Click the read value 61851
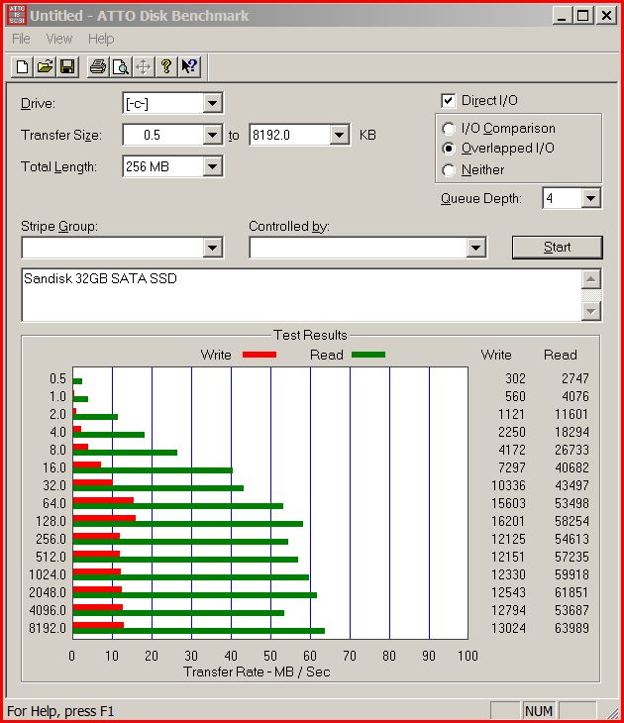624x723 pixels. point(572,592)
